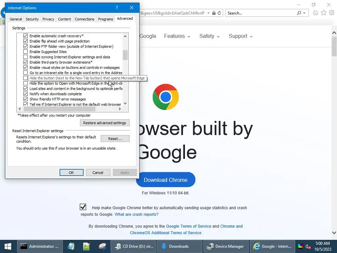The image size is (337, 253).
Task: Click settings list scroll up arrow
Action: (125, 36)
